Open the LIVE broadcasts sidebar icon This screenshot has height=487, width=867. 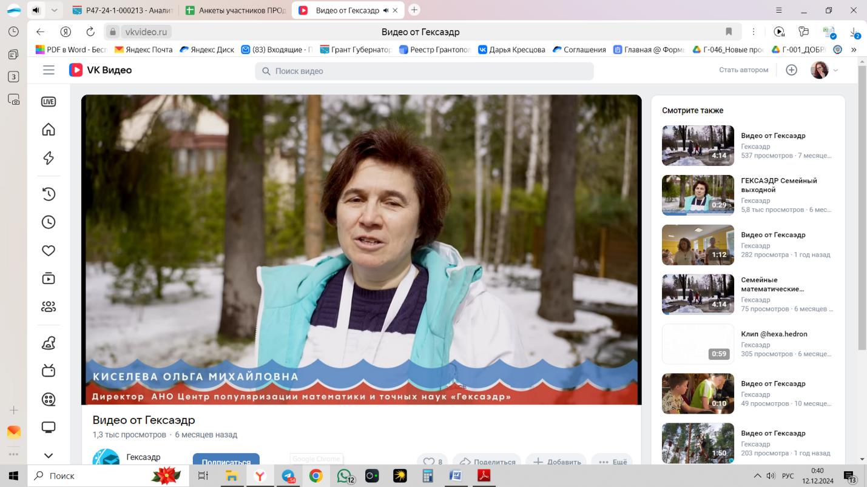click(x=49, y=102)
